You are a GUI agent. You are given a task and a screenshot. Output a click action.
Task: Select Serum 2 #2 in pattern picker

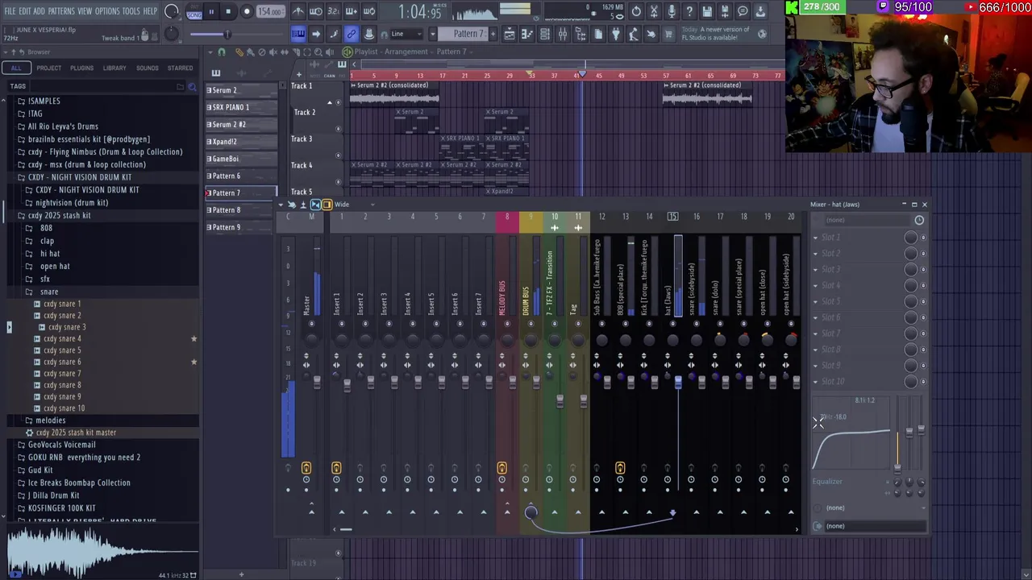click(x=241, y=125)
